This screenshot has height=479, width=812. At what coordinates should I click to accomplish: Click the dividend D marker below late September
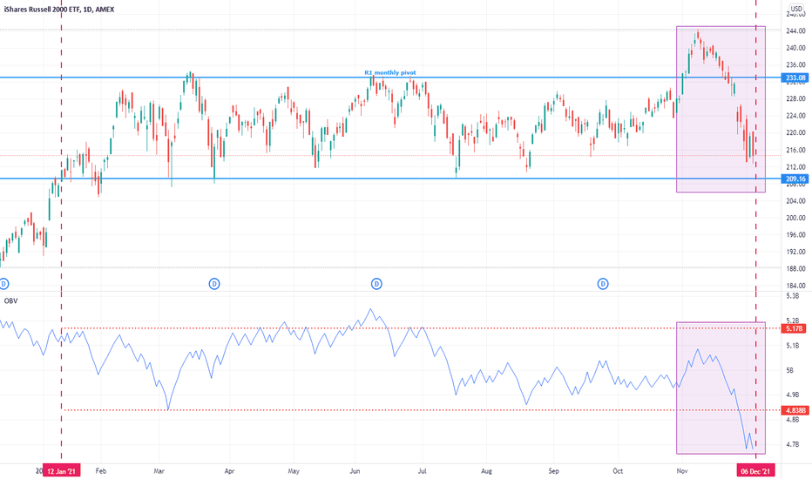pos(603,284)
